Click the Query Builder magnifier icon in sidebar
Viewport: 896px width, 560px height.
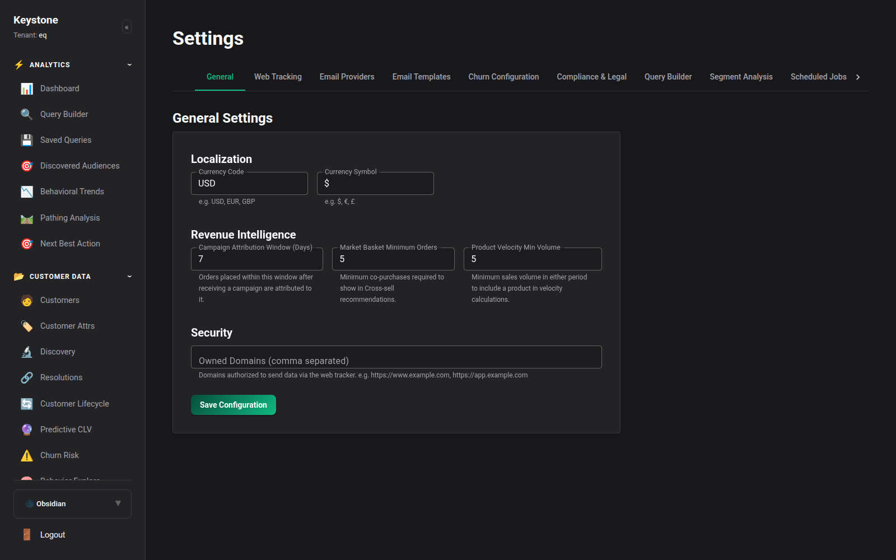[x=27, y=114]
